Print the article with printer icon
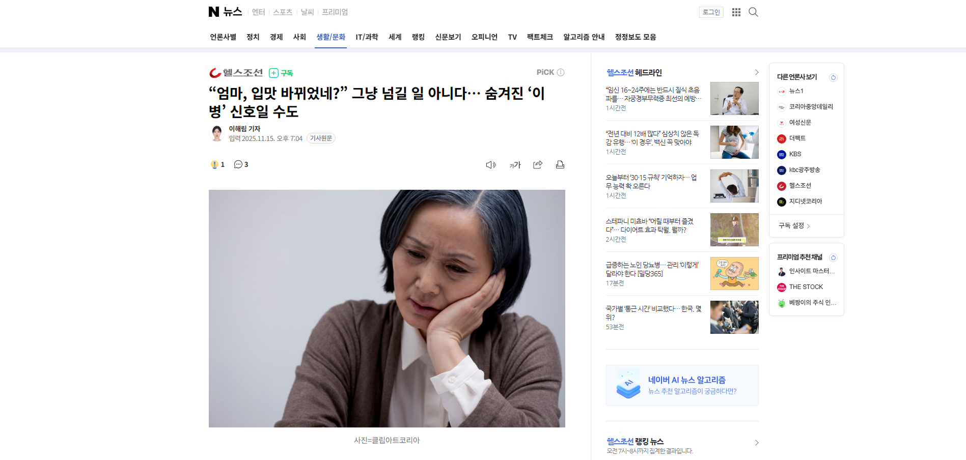Viewport: 966px width, 460px height. (560, 165)
